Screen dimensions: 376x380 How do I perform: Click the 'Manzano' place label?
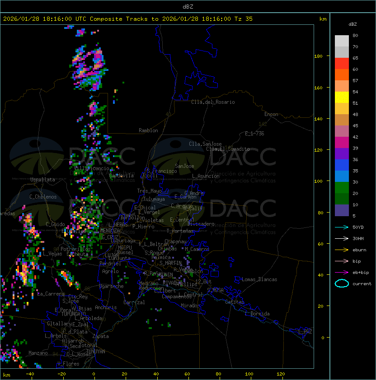(38, 353)
